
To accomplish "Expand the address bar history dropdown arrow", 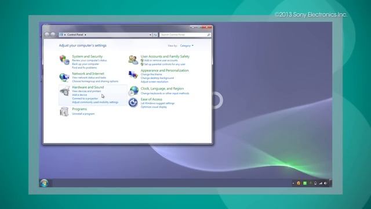I will coord(150,35).
